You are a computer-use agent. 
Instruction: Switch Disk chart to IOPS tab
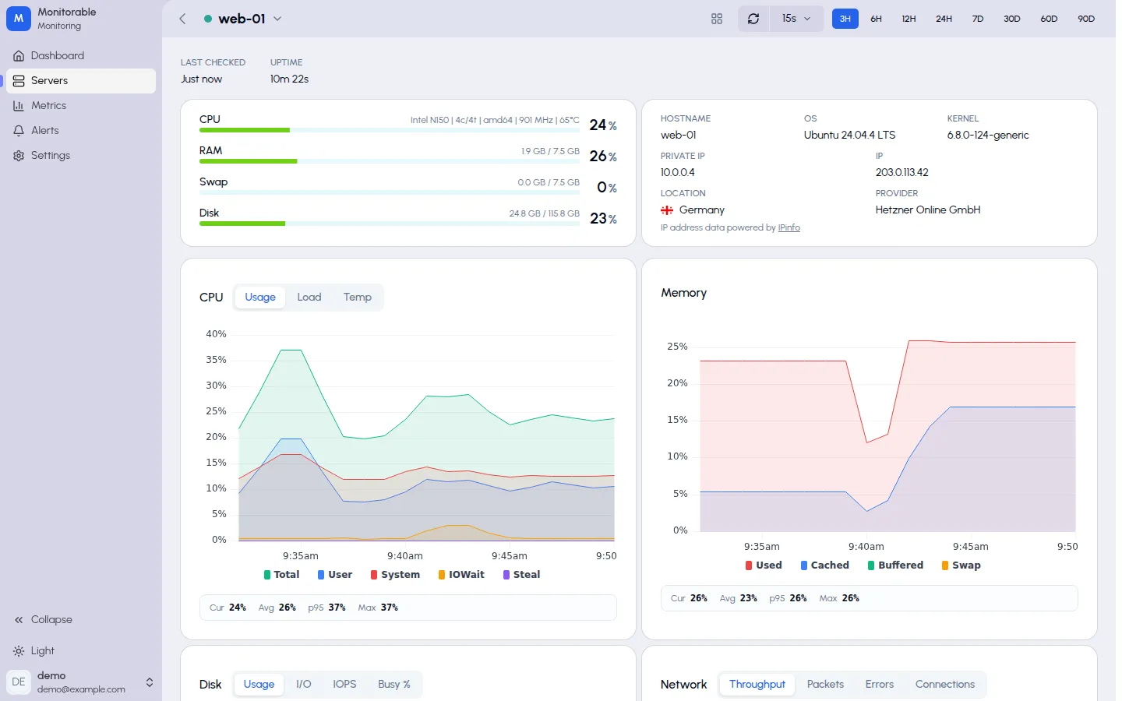click(344, 684)
